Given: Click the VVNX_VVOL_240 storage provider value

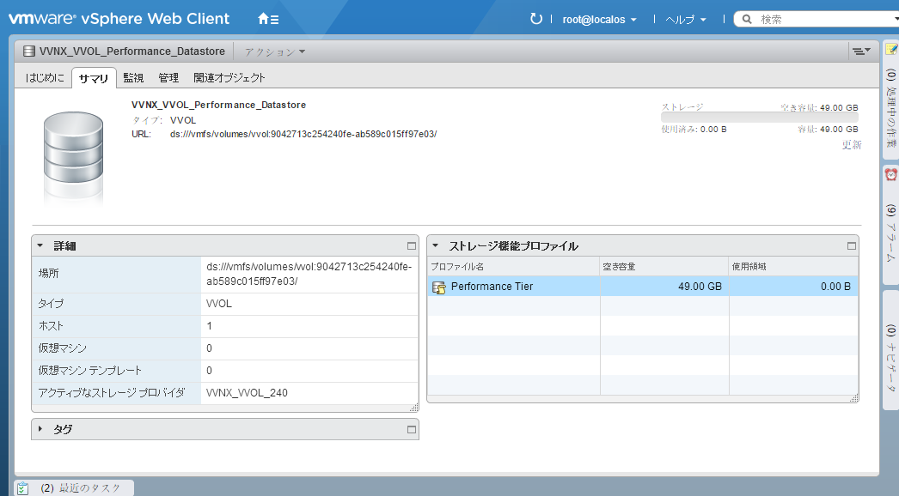Looking at the screenshot, I should coord(247,393).
